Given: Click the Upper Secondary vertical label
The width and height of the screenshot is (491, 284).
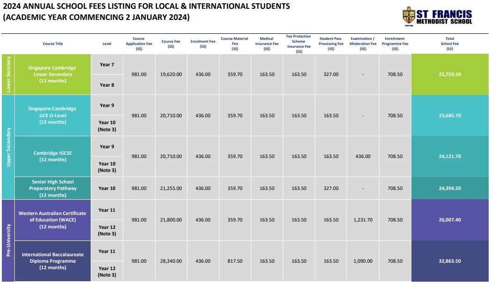Looking at the screenshot, I should [x=8, y=147].
